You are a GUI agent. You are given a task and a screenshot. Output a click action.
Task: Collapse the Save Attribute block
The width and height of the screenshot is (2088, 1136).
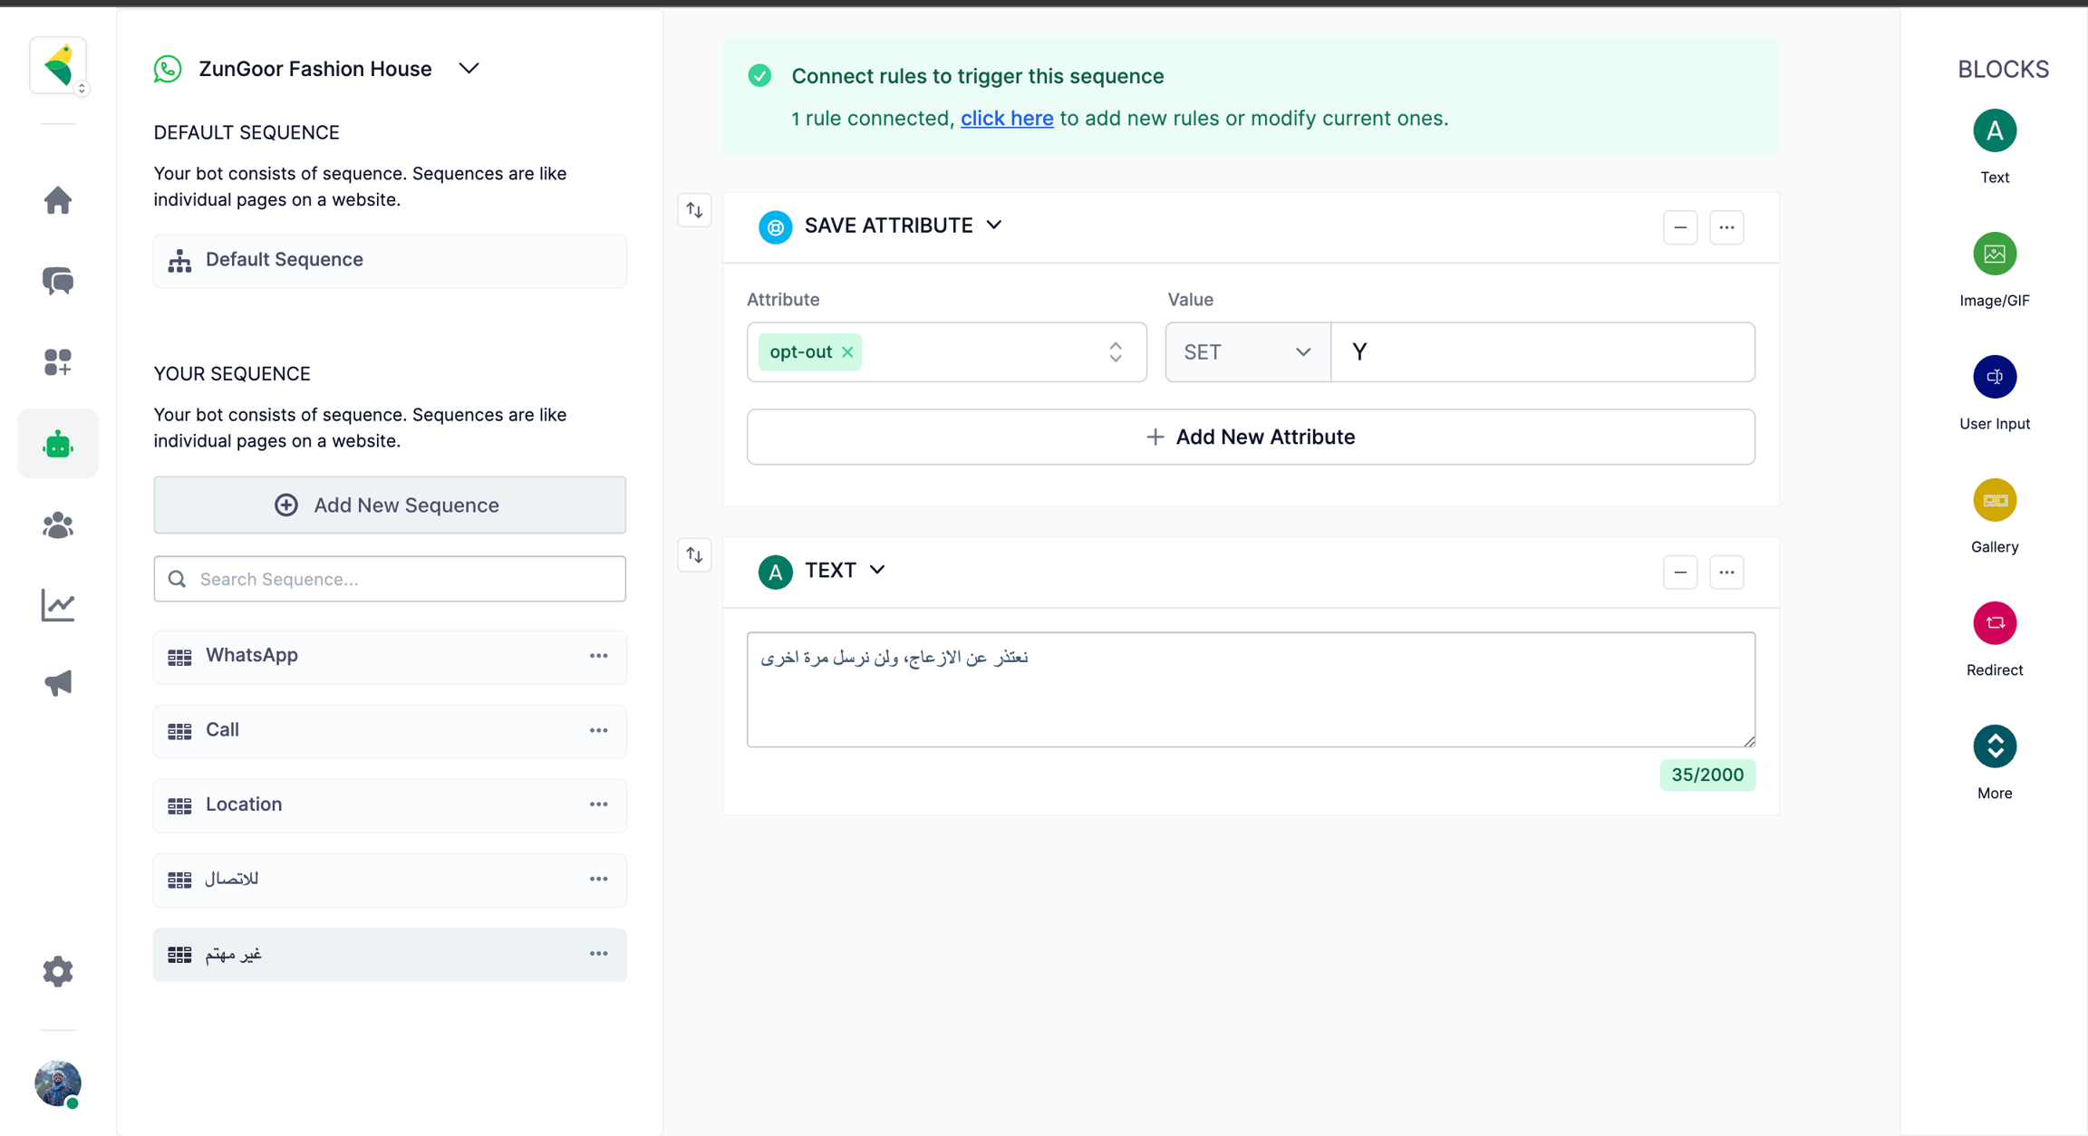[1679, 227]
